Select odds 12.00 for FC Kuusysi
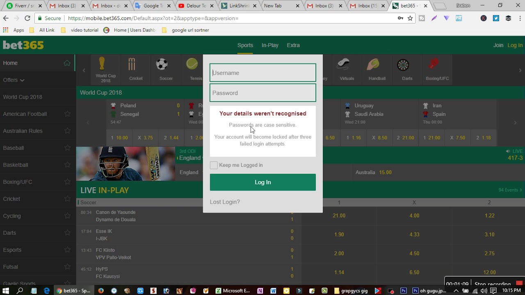The height and width of the screenshot is (295, 525). coord(489,272)
